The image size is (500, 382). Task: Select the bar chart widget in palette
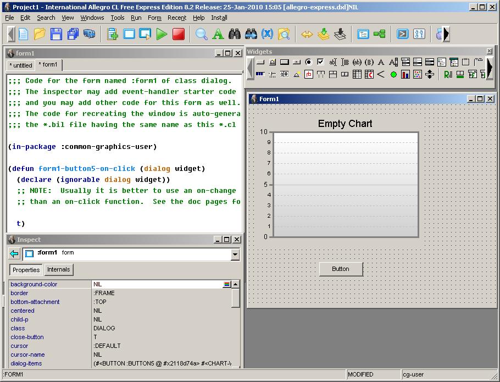click(x=405, y=74)
